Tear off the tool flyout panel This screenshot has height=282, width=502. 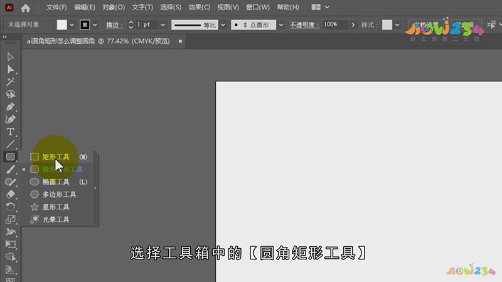(x=95, y=188)
